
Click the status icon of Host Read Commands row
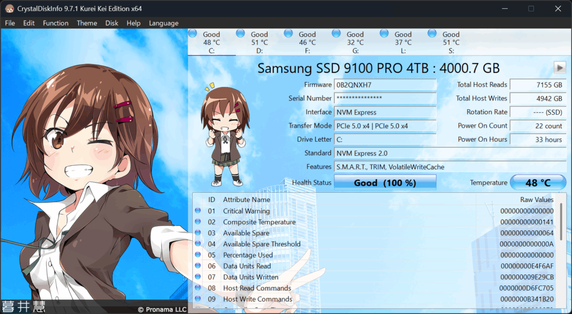click(x=198, y=287)
